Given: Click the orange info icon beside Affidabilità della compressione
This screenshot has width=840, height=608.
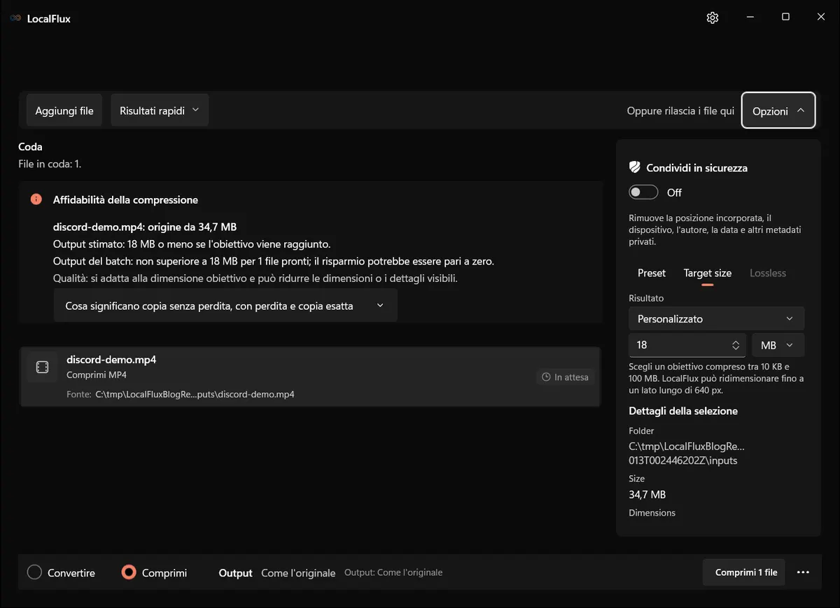Looking at the screenshot, I should 36,199.
